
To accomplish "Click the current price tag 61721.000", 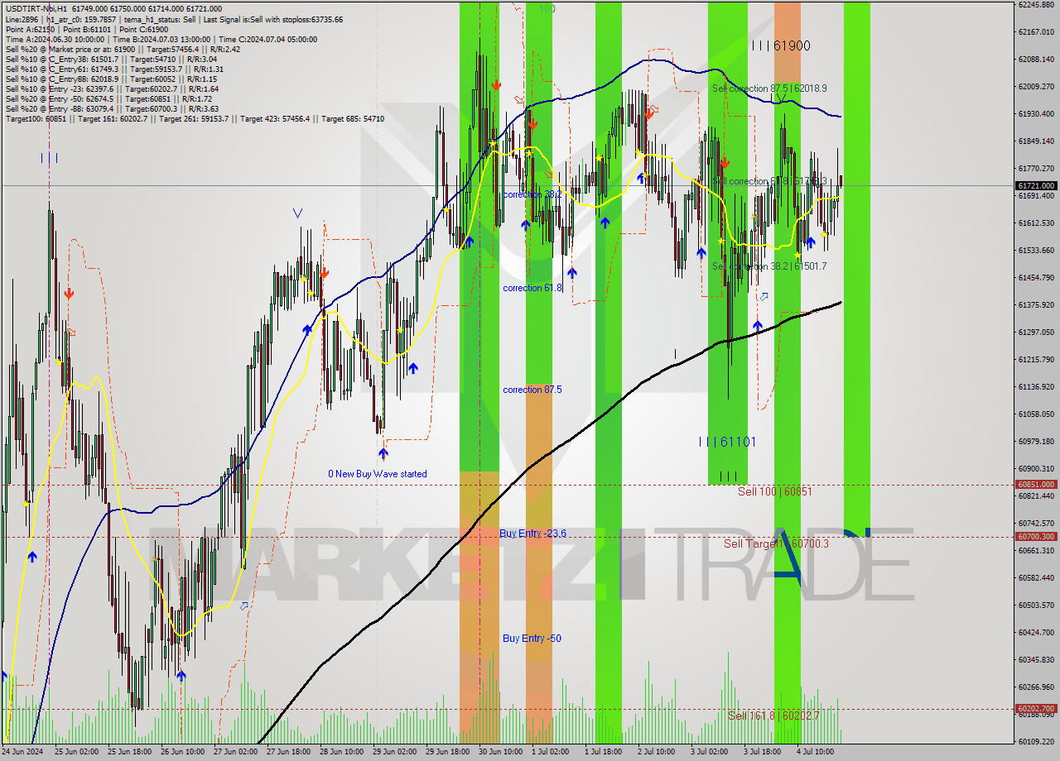I will 1036,186.
